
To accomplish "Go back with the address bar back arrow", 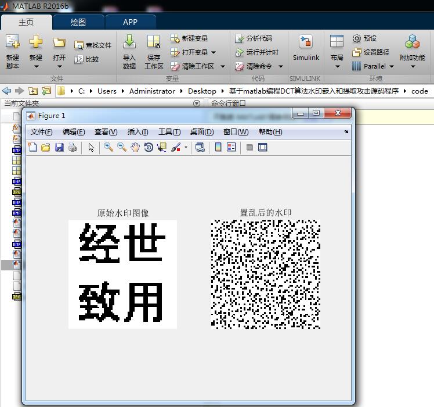I will 6,91.
